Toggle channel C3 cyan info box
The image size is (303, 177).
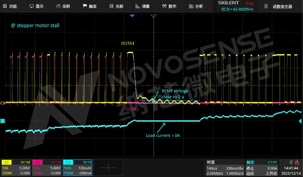click(x=77, y=168)
